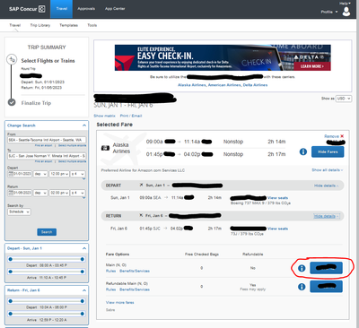The image size is (359, 328).
Task: Click the Alaska Airlines logo icon
Action: (x=105, y=148)
